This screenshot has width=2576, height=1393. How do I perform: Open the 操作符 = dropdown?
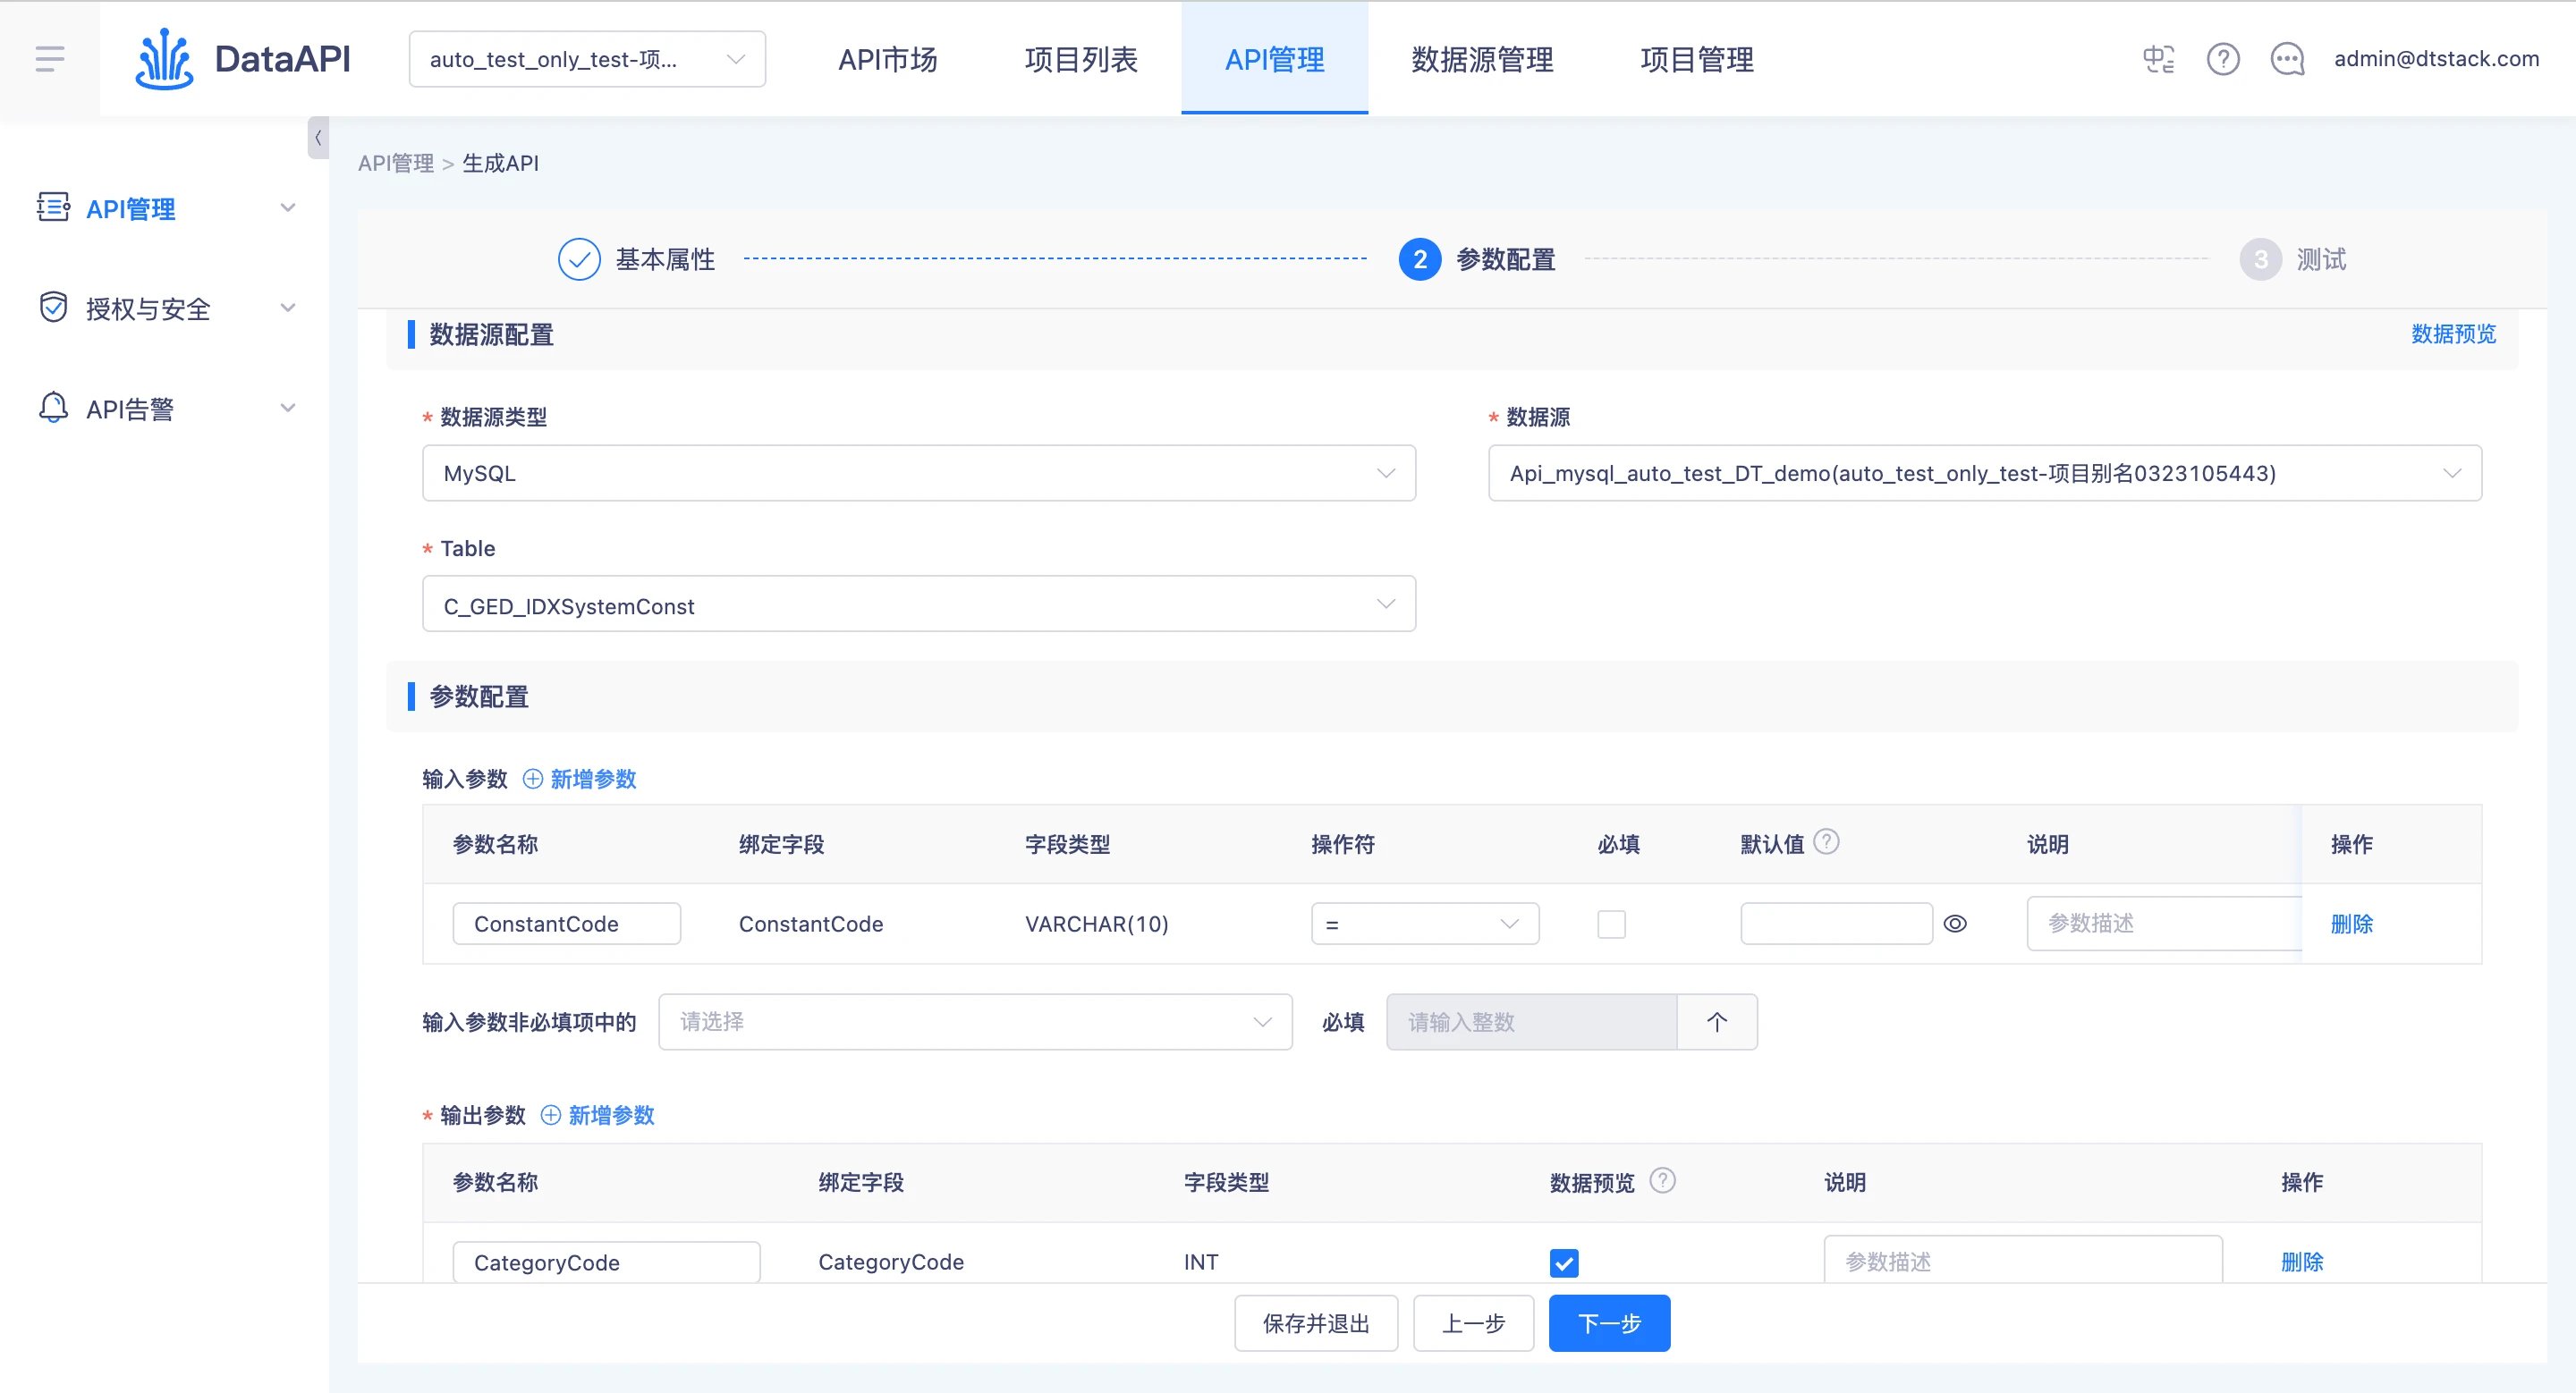click(x=1425, y=924)
